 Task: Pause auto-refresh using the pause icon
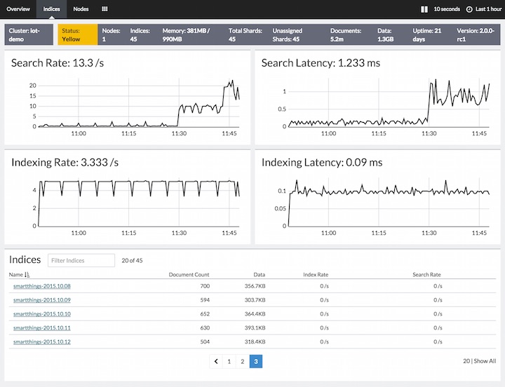[x=424, y=9]
